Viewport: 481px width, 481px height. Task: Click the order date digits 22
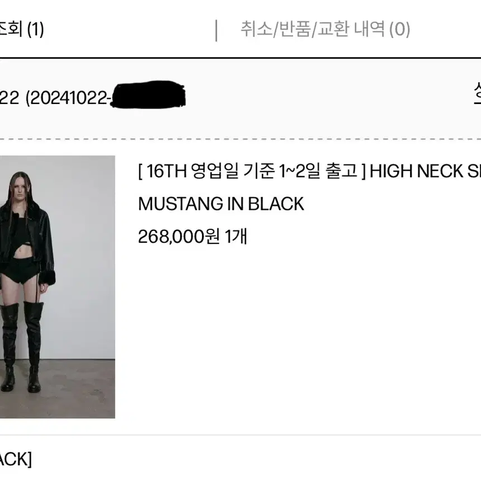[10, 98]
